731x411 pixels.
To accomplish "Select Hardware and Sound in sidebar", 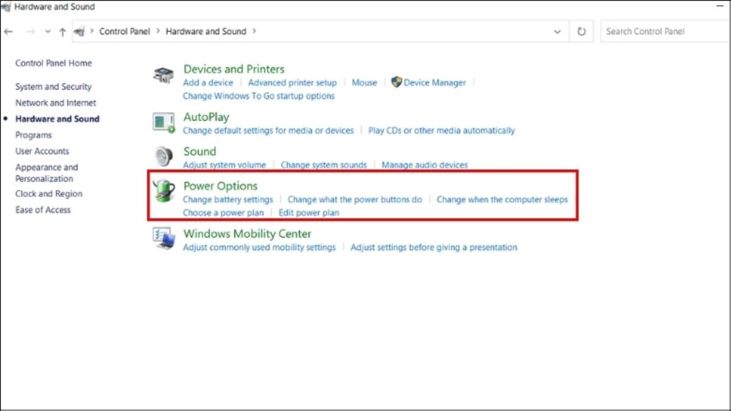I will [x=57, y=119].
